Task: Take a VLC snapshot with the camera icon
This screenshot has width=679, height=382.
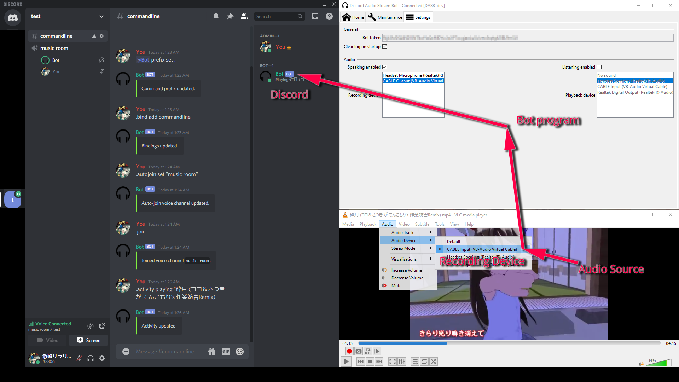Action: coord(359,351)
